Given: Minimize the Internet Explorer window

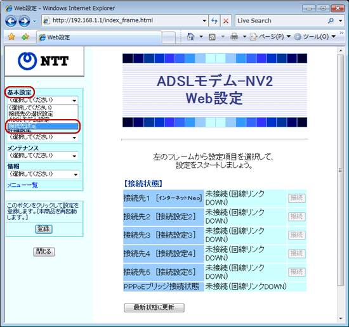Looking at the screenshot, I should (309, 8).
